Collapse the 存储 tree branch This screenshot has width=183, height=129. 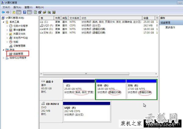[3, 50]
